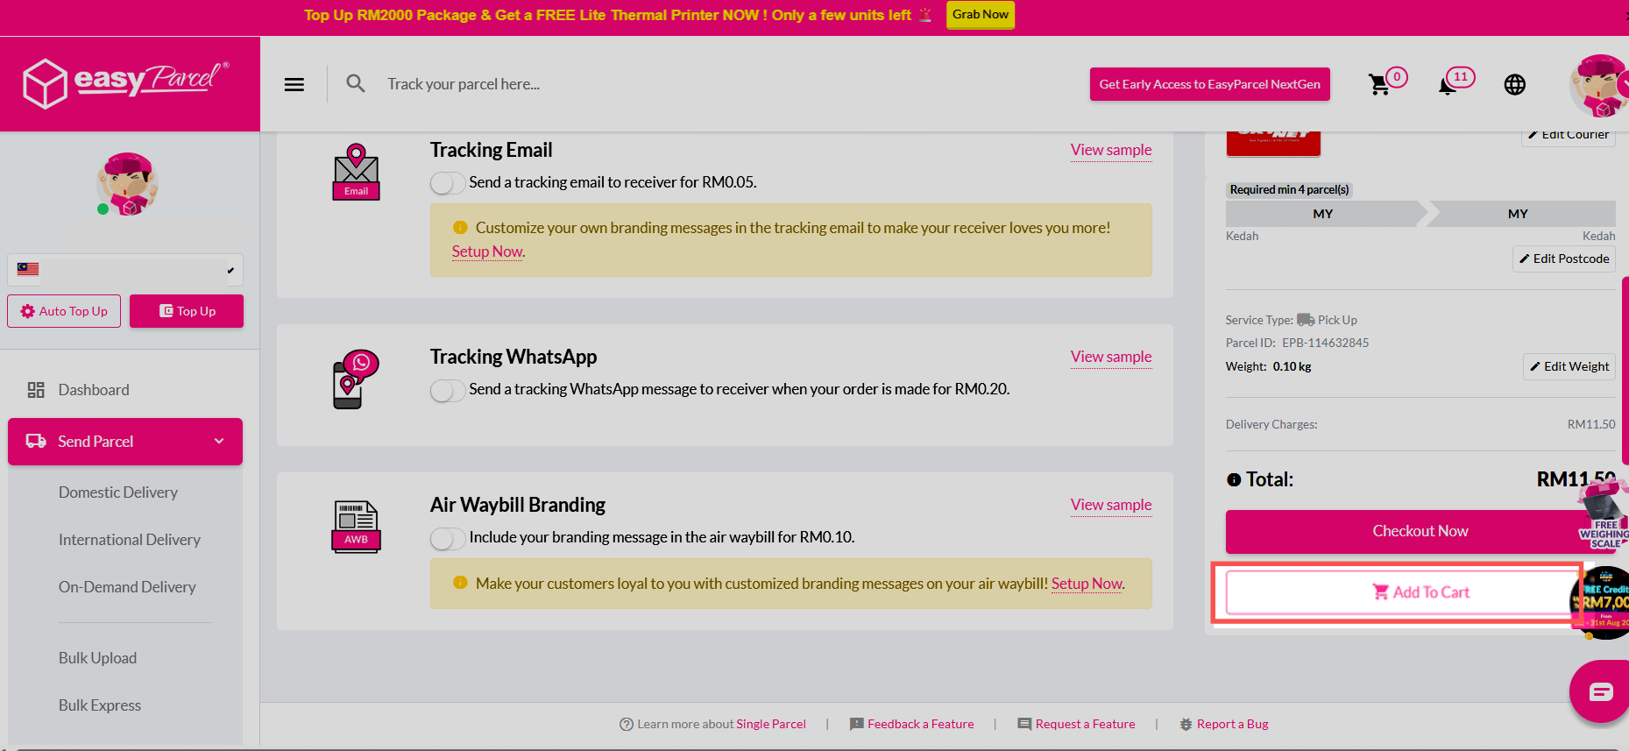View sample for Tracking WhatsApp
Viewport: 1629px width, 751px height.
pos(1111,357)
